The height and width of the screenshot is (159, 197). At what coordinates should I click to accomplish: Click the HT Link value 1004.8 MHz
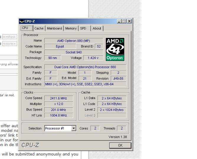click(58, 115)
